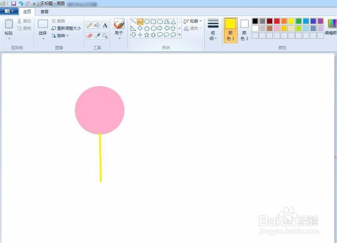Choose the Triangle shape
This screenshot has height=243, width=337.
pos(173,22)
